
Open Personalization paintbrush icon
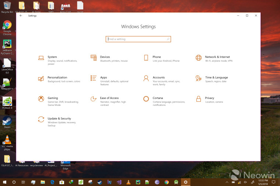[41, 78]
